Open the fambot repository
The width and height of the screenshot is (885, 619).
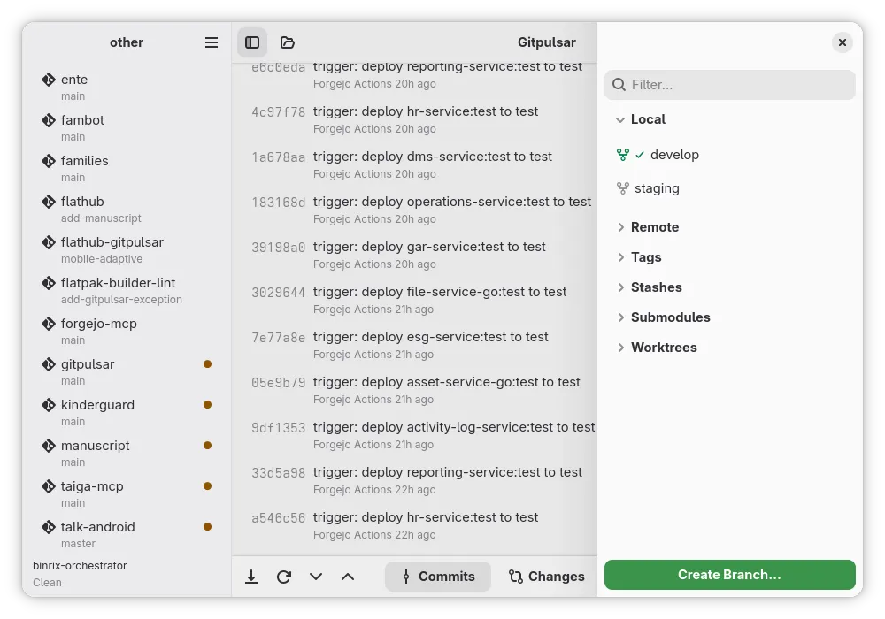tap(127, 127)
